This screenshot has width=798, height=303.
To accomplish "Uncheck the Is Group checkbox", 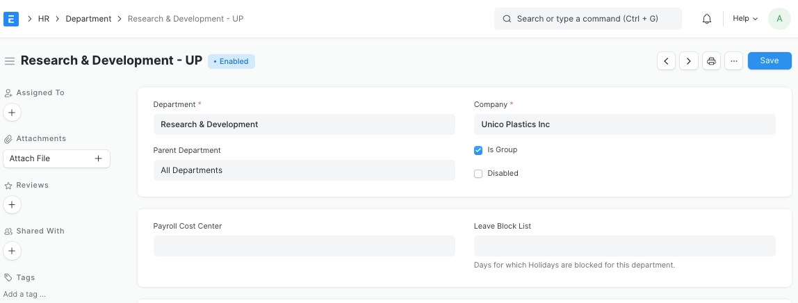I will [478, 150].
